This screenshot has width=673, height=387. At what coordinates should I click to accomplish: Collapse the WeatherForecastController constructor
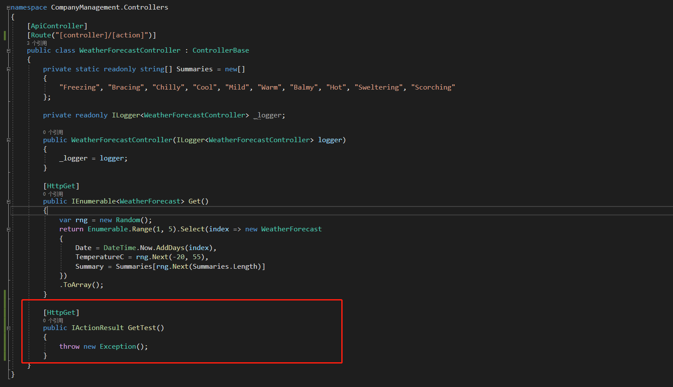(8, 140)
